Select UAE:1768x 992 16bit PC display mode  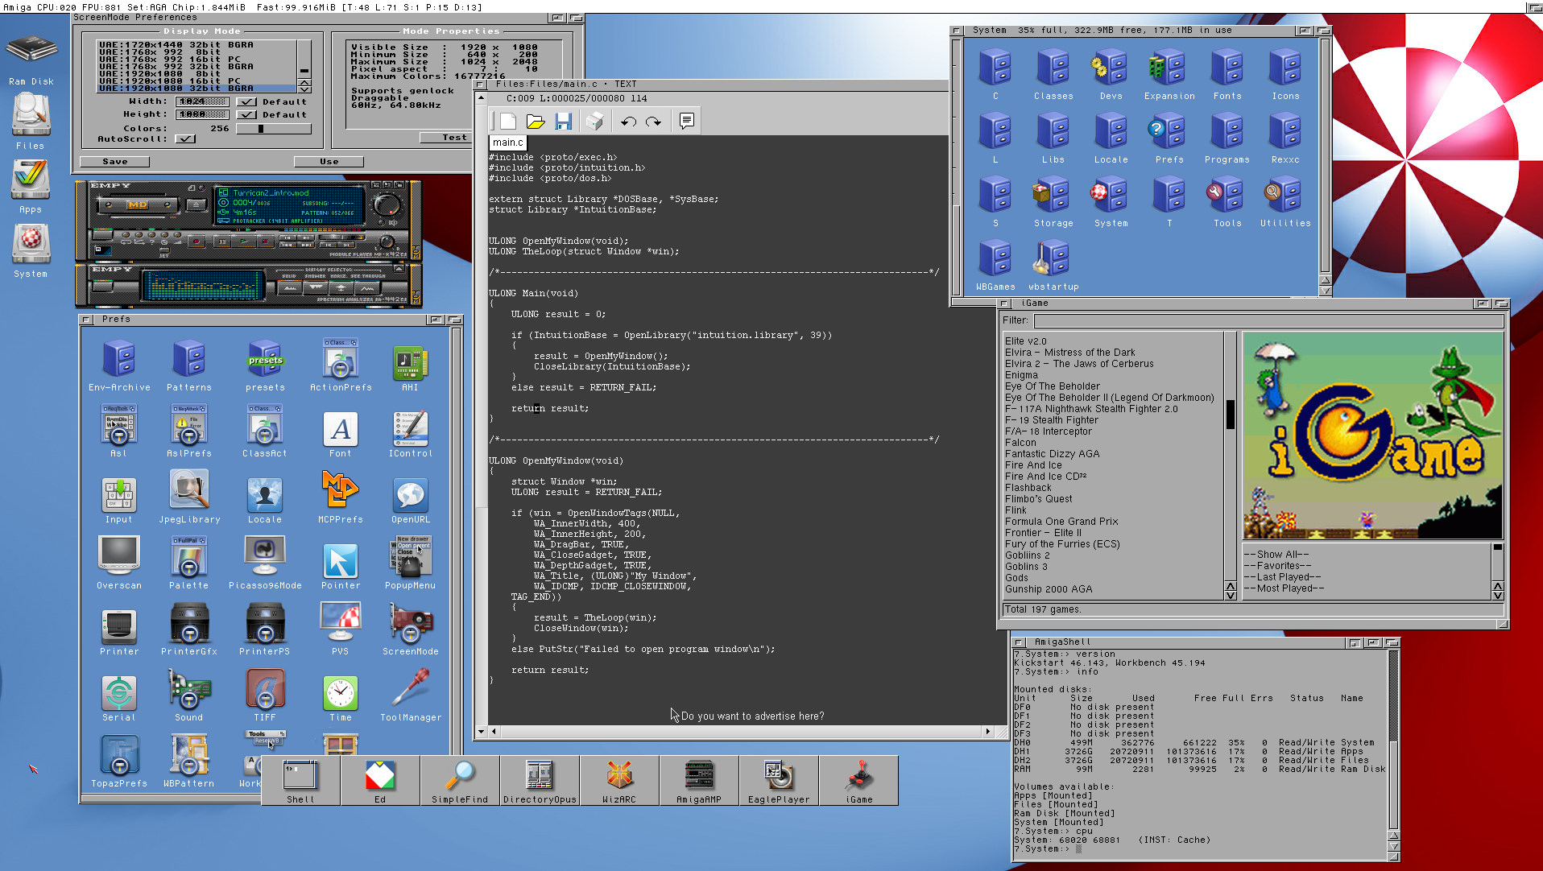pos(196,60)
